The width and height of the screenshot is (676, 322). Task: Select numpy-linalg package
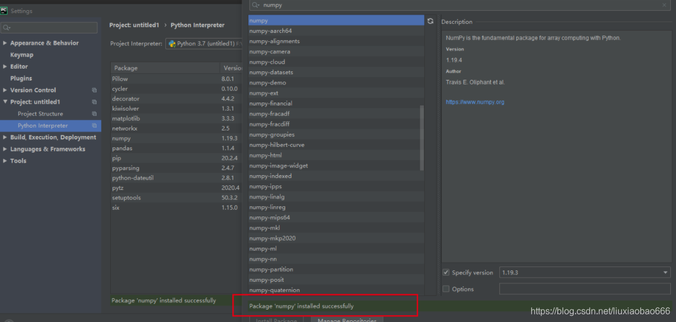pos(336,197)
